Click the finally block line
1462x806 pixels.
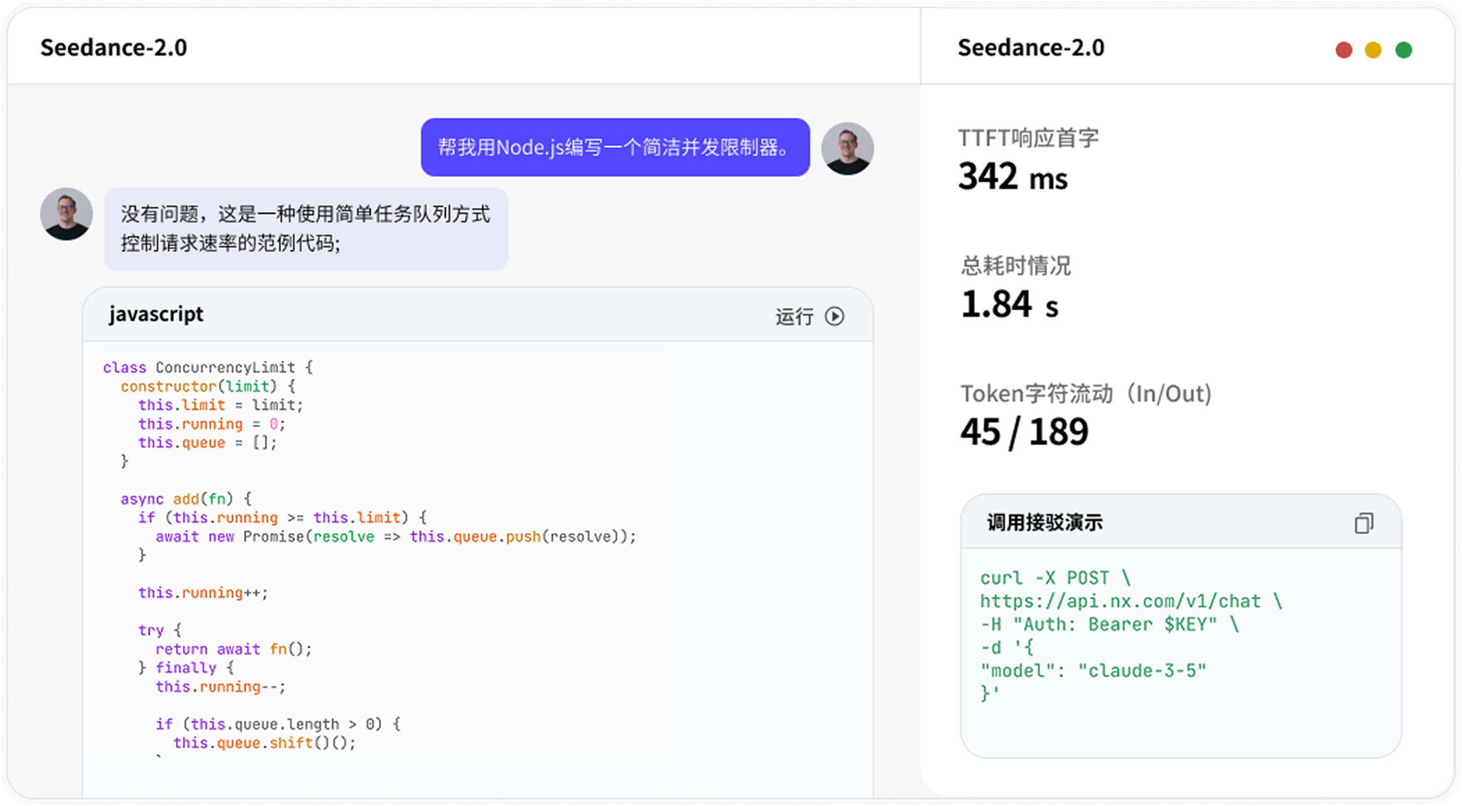point(186,668)
